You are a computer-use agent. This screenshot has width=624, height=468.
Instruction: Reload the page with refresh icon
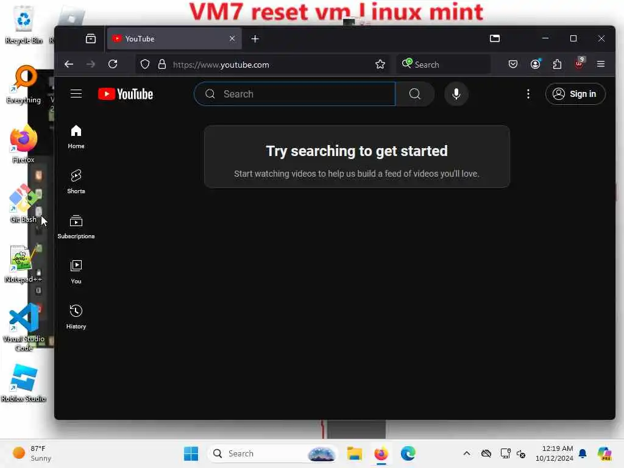coord(113,64)
